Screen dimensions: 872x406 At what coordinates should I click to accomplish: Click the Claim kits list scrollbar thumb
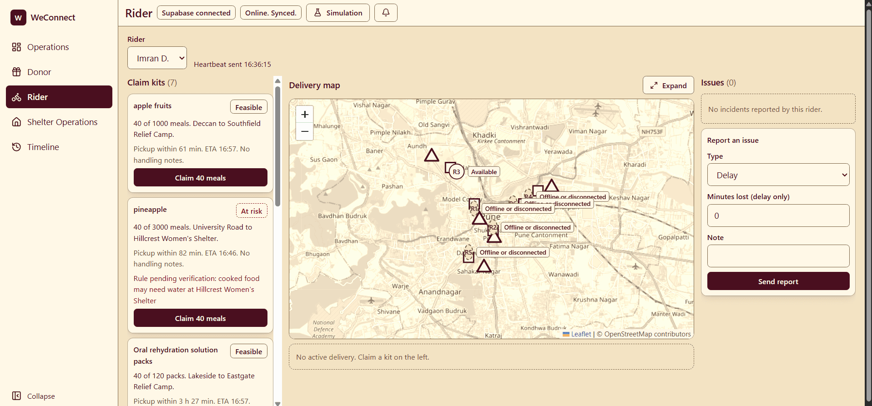coord(277,145)
